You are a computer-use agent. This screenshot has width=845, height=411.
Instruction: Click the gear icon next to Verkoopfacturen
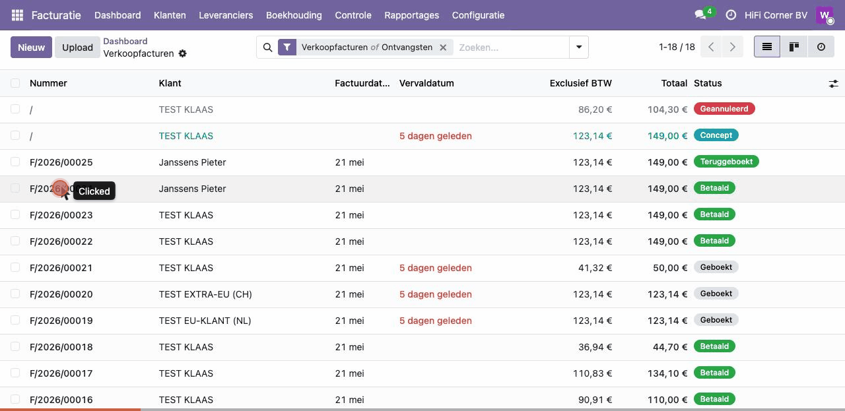pos(183,53)
